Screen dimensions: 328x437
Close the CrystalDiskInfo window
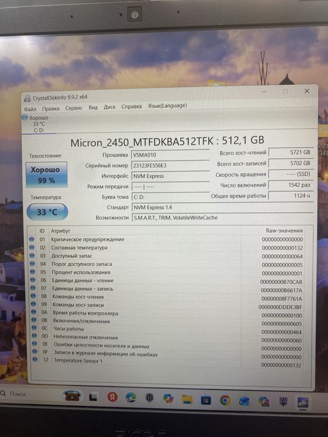(x=307, y=91)
